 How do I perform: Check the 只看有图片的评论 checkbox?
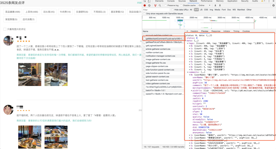[x=5, y=29]
